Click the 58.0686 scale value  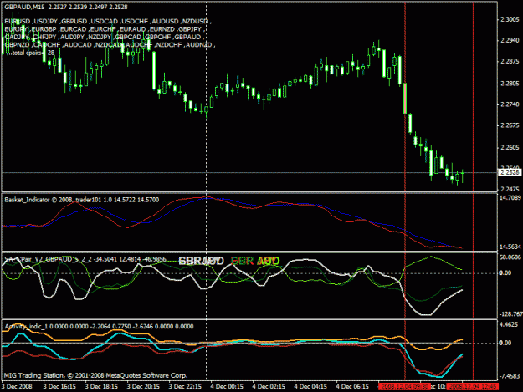point(510,257)
